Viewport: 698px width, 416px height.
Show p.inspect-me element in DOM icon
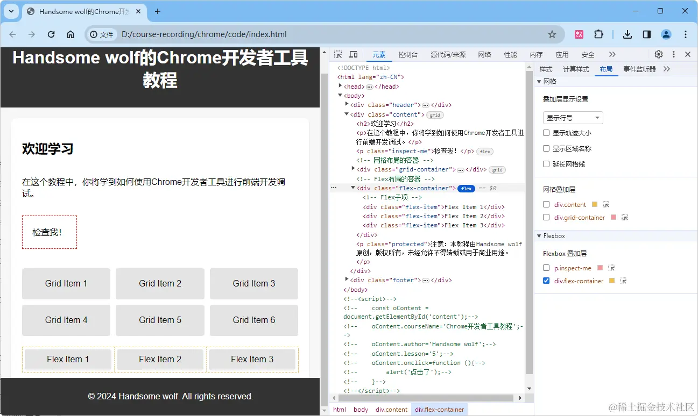(x=611, y=268)
